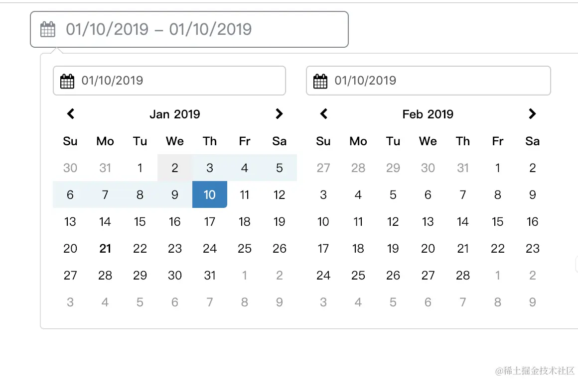578x379 pixels.
Task: Select the highlighted January 10 date
Action: [209, 194]
